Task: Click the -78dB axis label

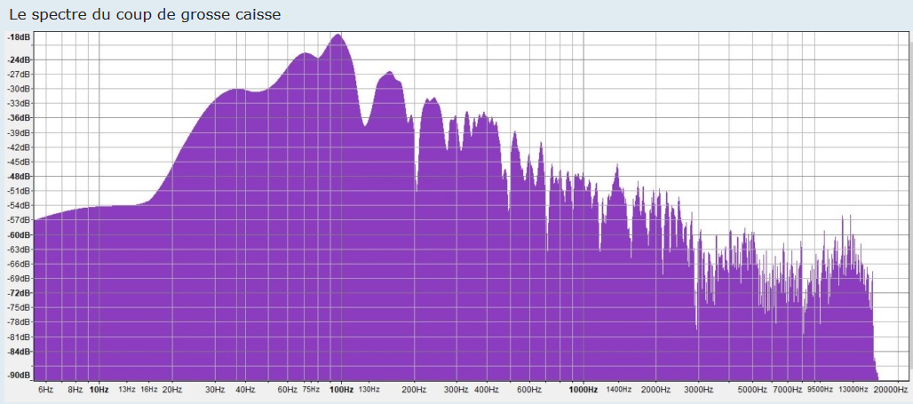Action: 20,322
